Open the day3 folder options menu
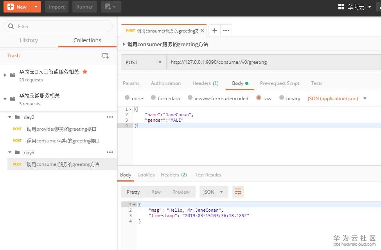 [x=110, y=152]
